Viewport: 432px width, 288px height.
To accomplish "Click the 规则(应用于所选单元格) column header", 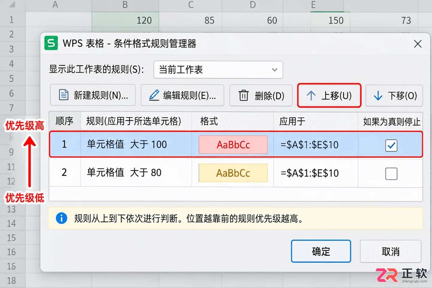I will (133, 121).
